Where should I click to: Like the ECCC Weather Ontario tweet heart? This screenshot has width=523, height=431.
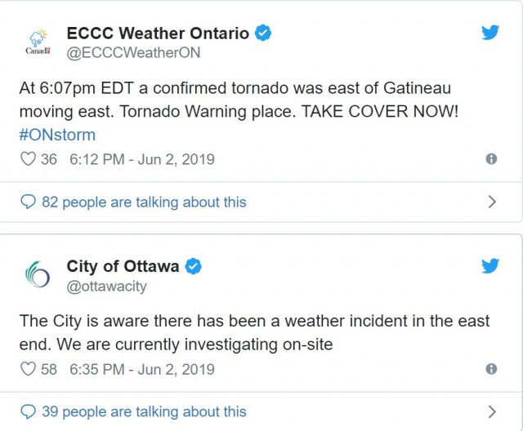pyautogui.click(x=28, y=159)
